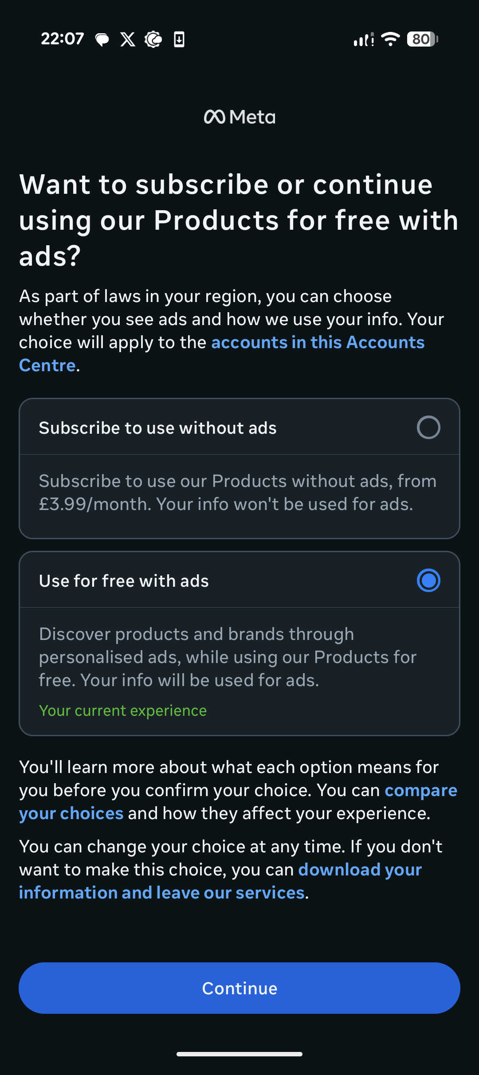Tap the cellular signal strength icon
The height and width of the screenshot is (1075, 479).
(363, 39)
